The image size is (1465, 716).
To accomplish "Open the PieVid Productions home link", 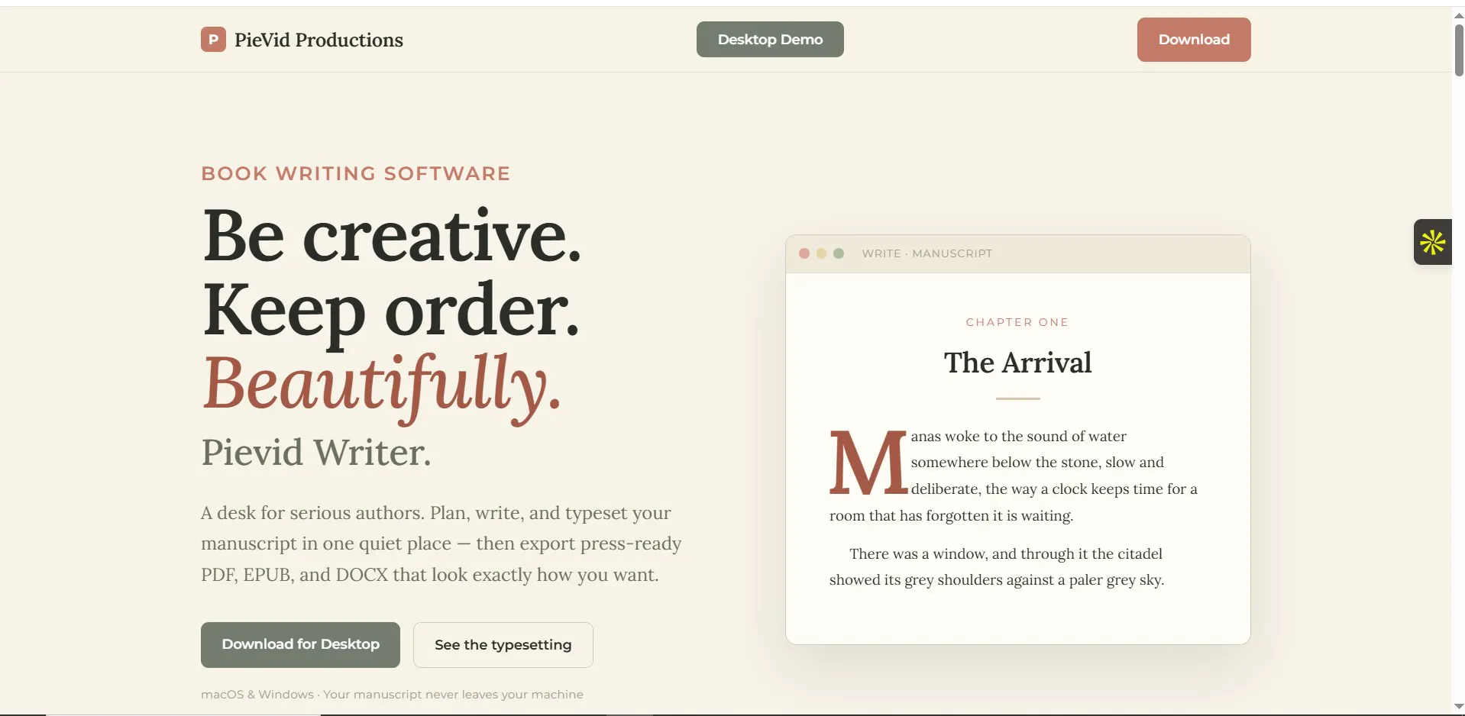I will pyautogui.click(x=302, y=40).
